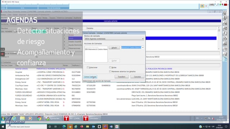Screen dimensions: 230x129
Task: Switch to the Histórico Llamadas tab
Action: pyautogui.click(x=65, y=18)
